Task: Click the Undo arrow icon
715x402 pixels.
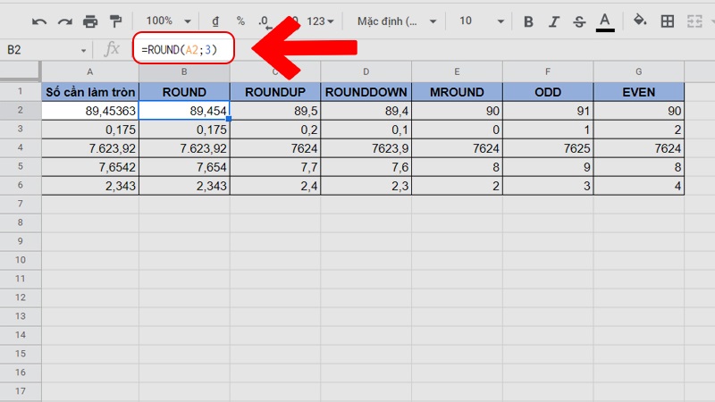Action: click(38, 21)
